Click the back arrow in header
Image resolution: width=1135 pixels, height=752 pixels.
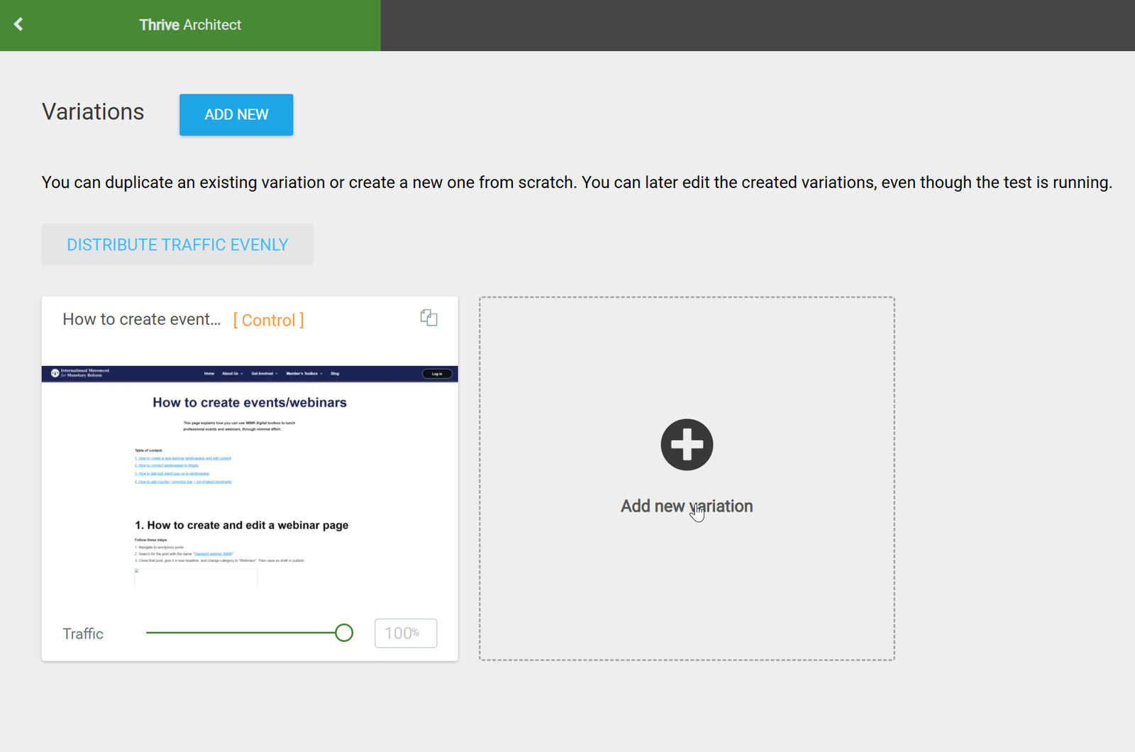pyautogui.click(x=19, y=25)
